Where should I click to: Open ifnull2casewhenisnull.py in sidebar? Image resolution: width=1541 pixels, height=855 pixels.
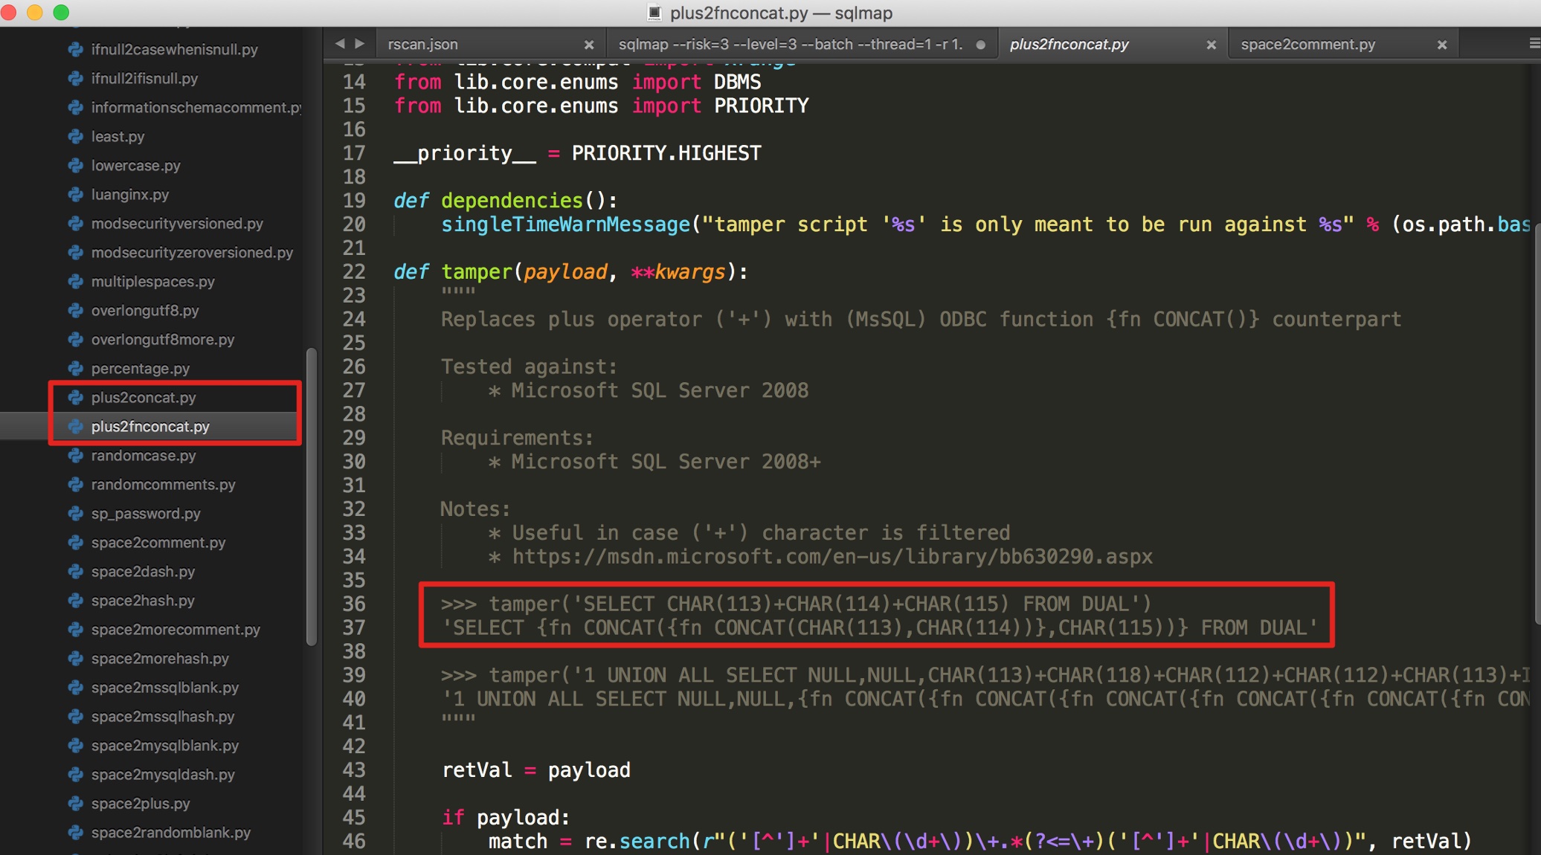pos(174,50)
